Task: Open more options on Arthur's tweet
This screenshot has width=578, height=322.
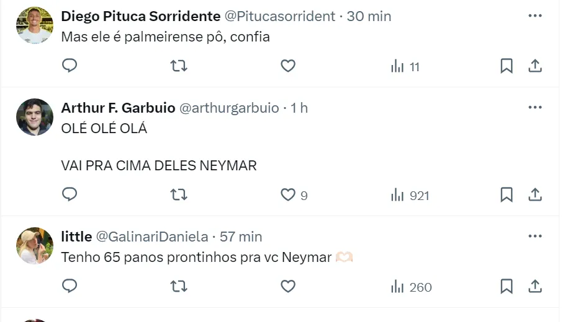Action: [535, 108]
